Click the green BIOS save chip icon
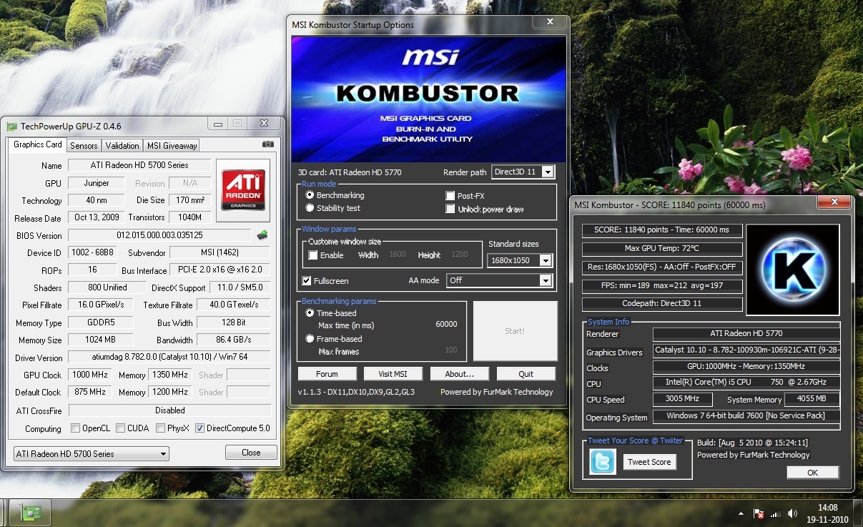Viewport: 863px width, 527px height. tap(262, 235)
